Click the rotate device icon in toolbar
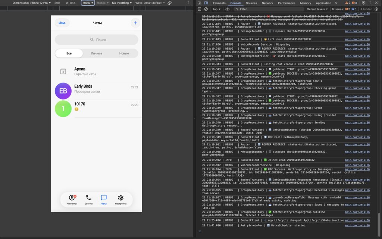 pyautogui.click(x=170, y=3)
